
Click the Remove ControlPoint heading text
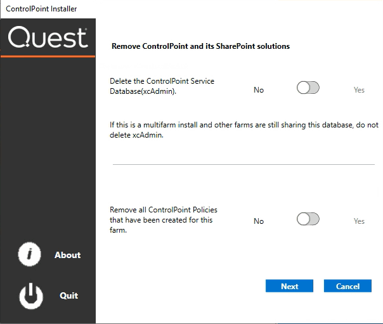[x=200, y=46]
